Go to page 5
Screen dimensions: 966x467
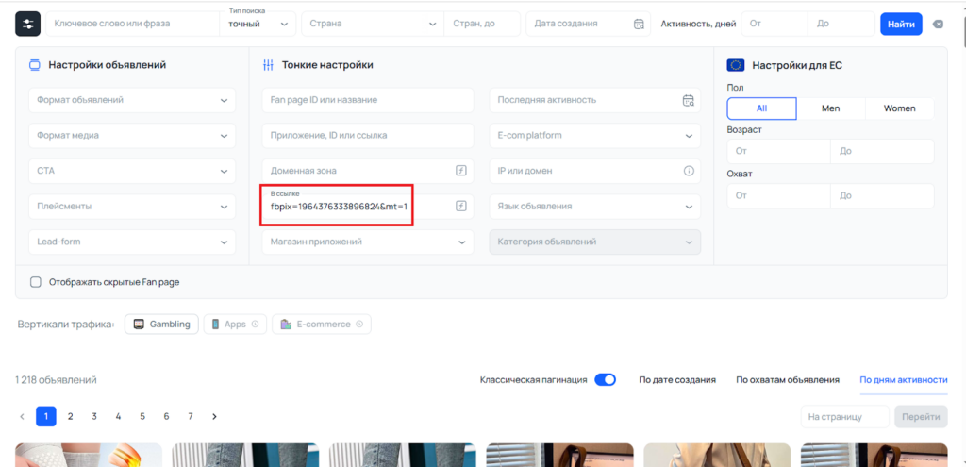[142, 416]
